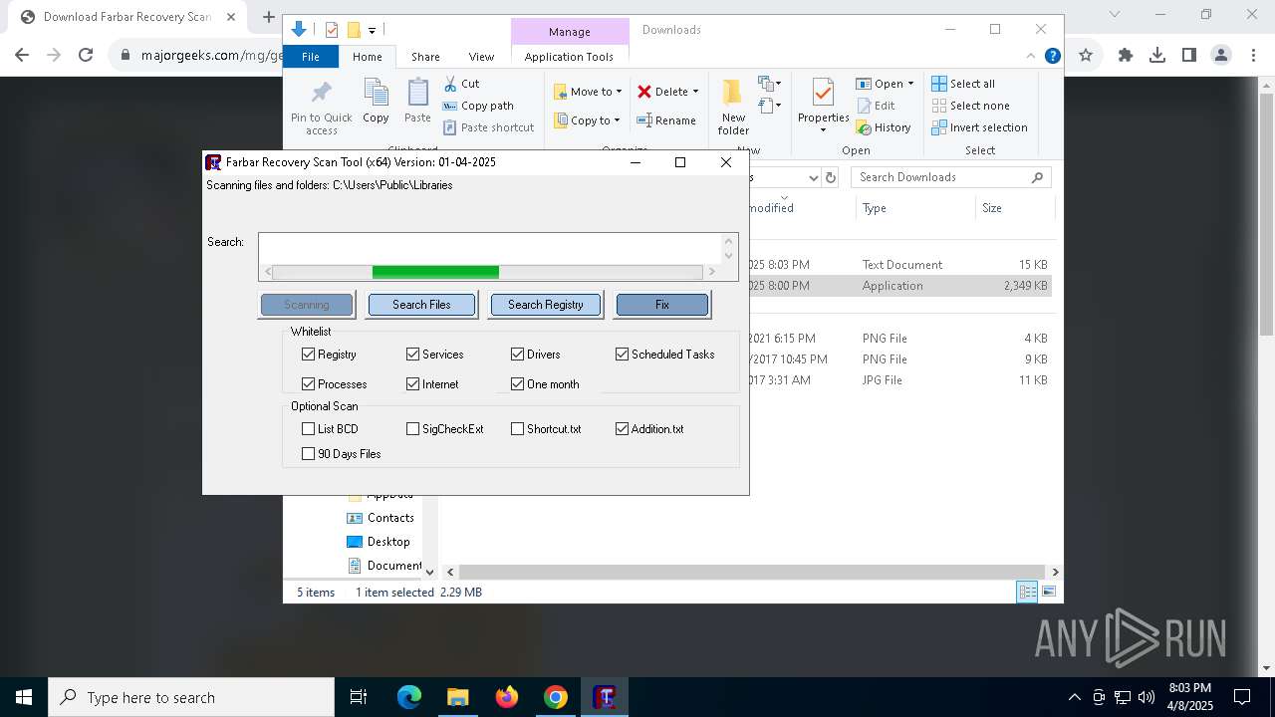Expand address bar history dropdown

point(813,177)
